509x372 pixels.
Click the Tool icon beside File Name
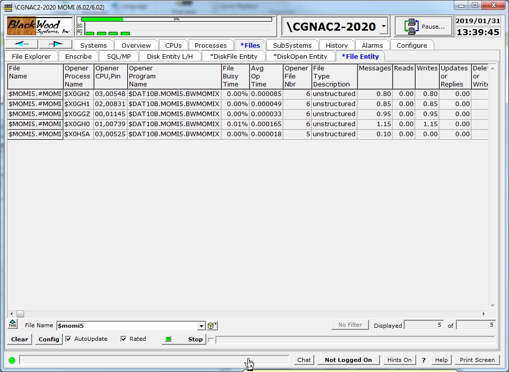click(x=13, y=324)
